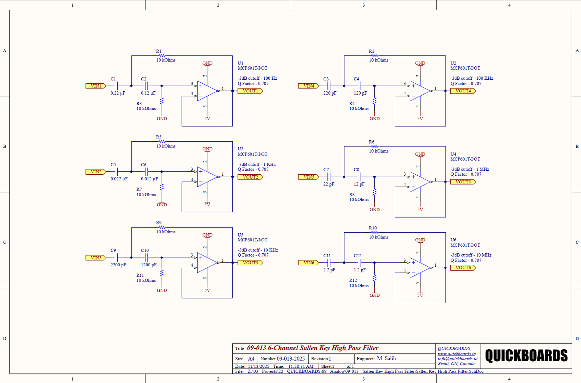
Task: Select capacitor C8 symbol
Action: [359, 177]
